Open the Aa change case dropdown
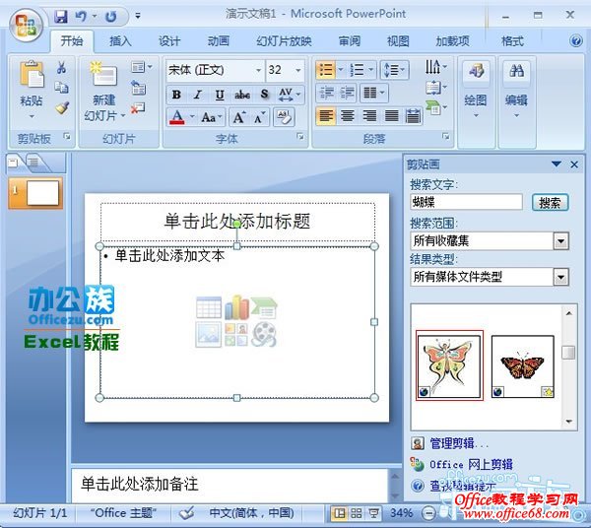The height and width of the screenshot is (528, 591). [x=211, y=117]
